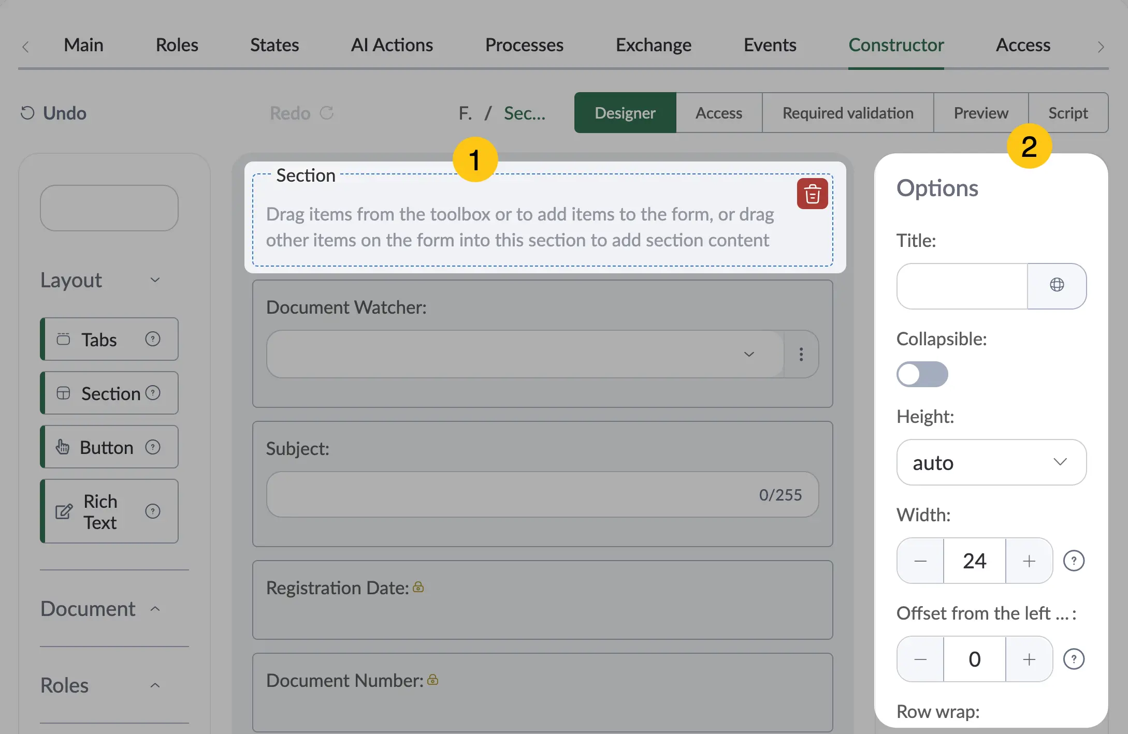
Task: Open the Script mode
Action: tap(1068, 113)
